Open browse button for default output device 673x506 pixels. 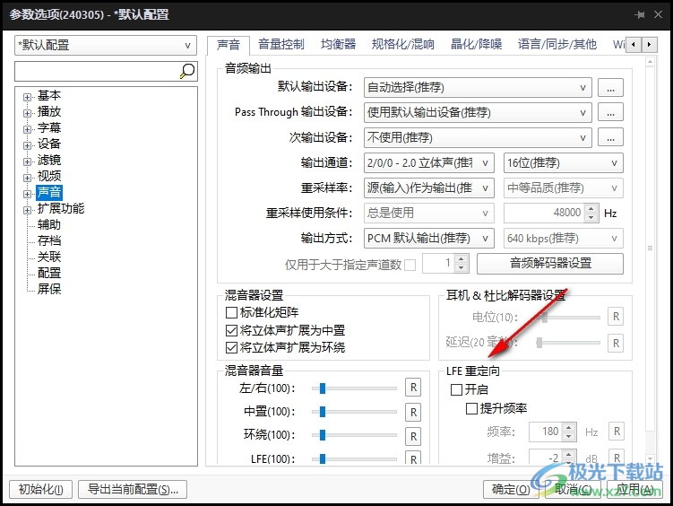click(x=610, y=88)
